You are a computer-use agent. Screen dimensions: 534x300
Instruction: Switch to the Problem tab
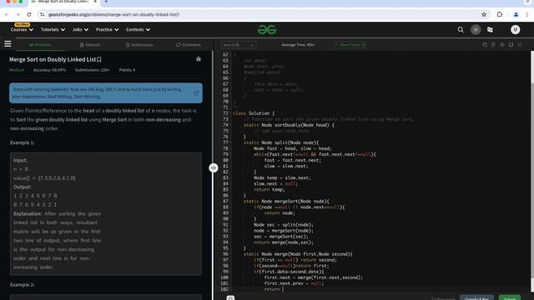(x=40, y=45)
